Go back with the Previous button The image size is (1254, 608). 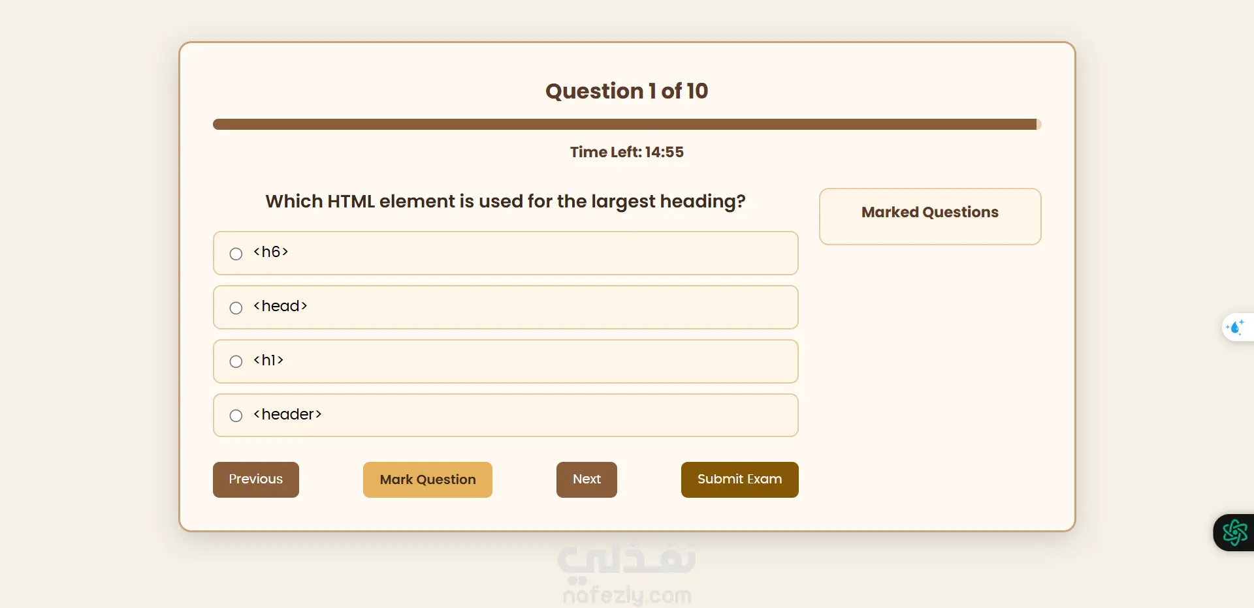[255, 479]
